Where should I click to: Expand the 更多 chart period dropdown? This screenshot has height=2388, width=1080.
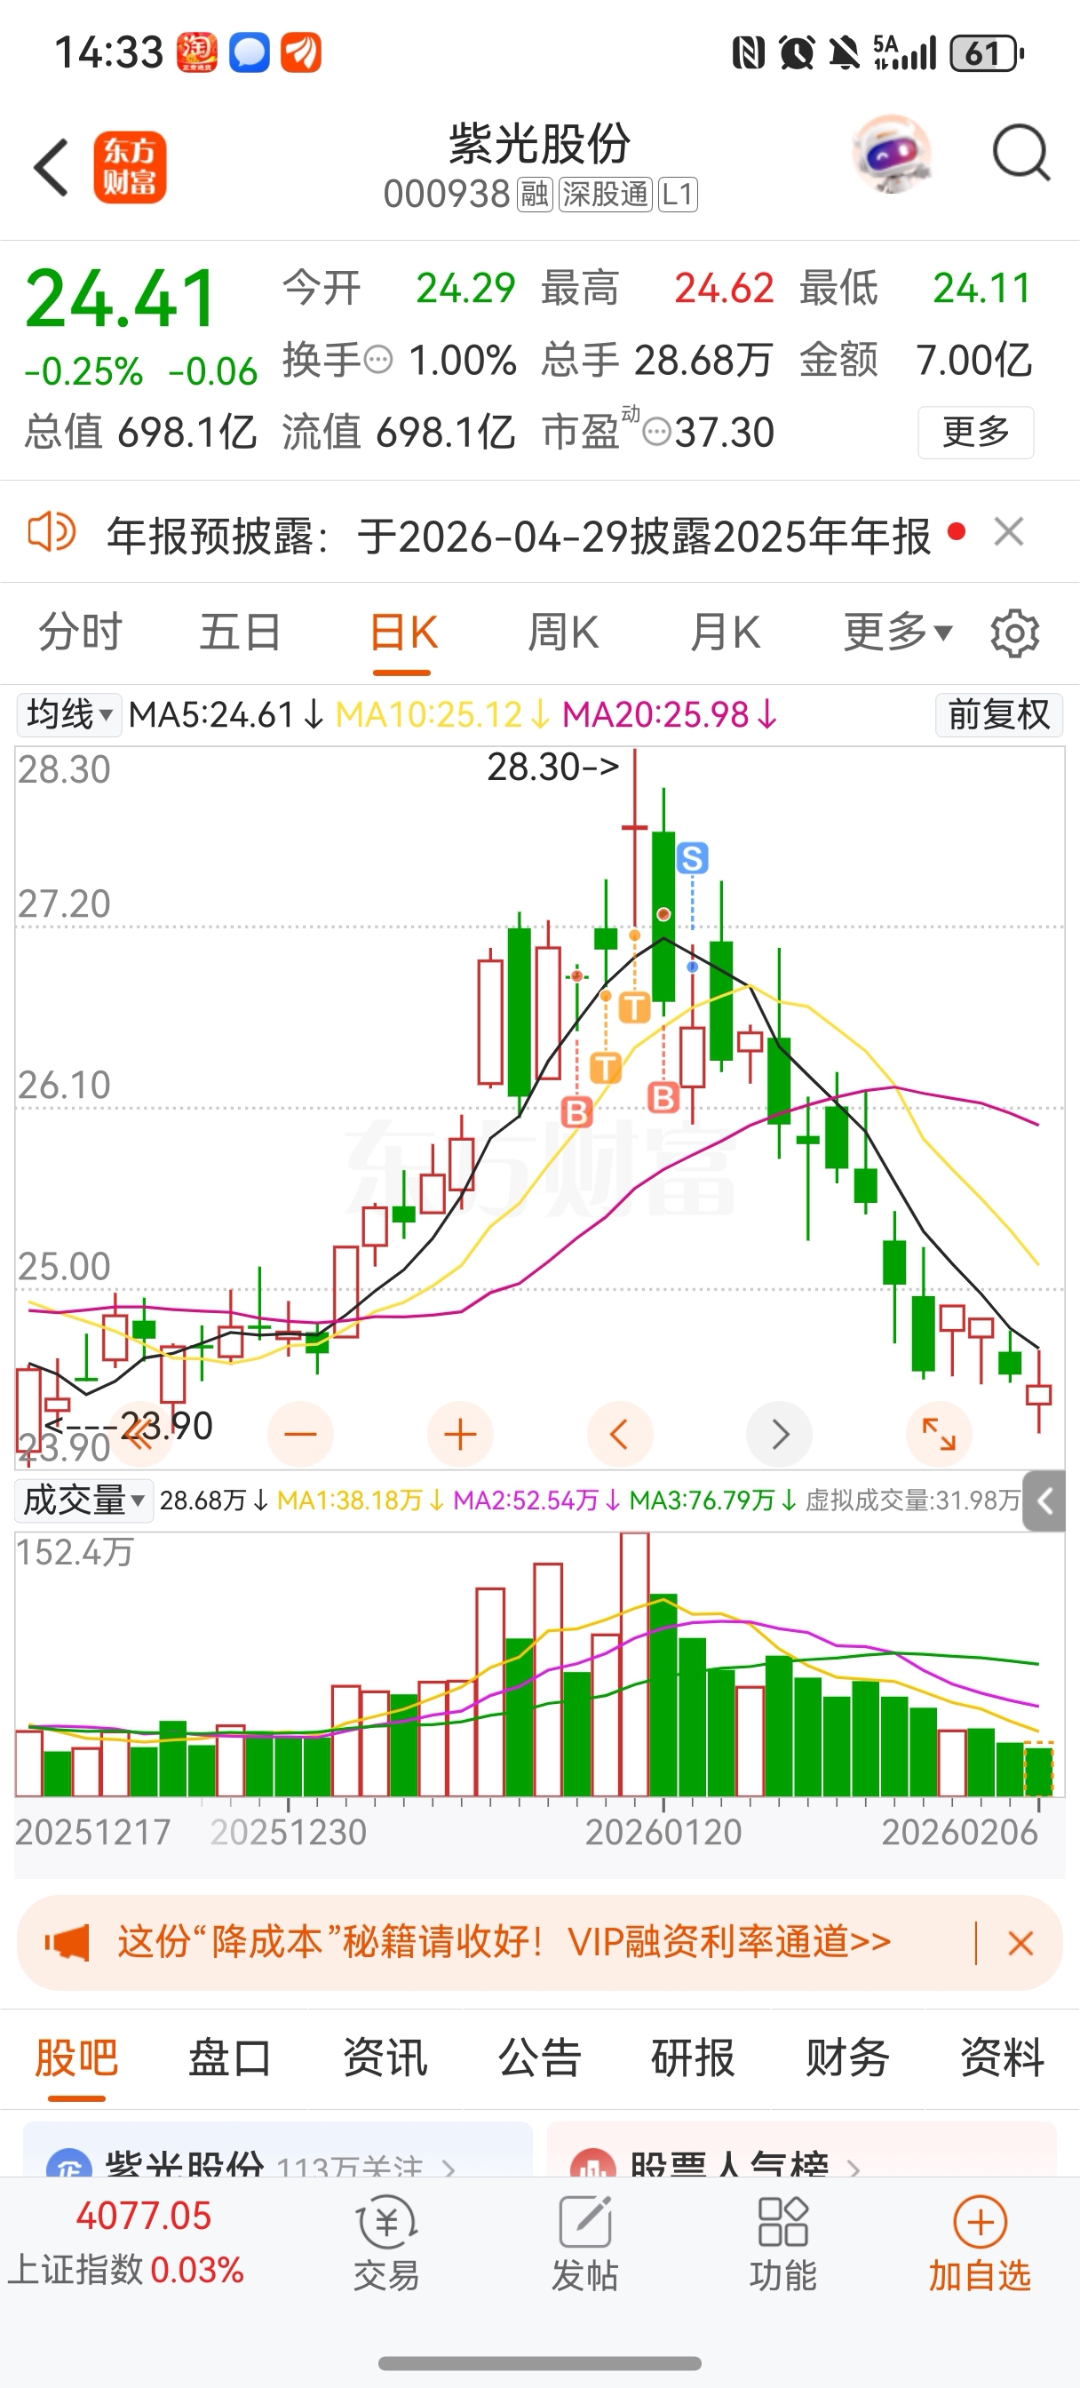[896, 633]
